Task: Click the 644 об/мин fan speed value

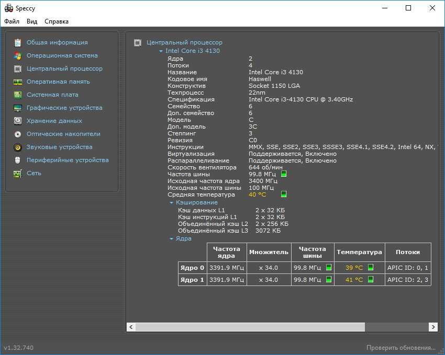Action: (x=265, y=167)
